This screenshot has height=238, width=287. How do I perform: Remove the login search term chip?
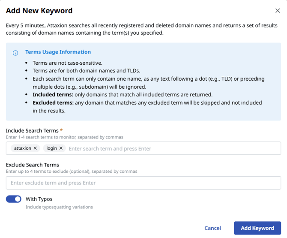[x=61, y=148]
